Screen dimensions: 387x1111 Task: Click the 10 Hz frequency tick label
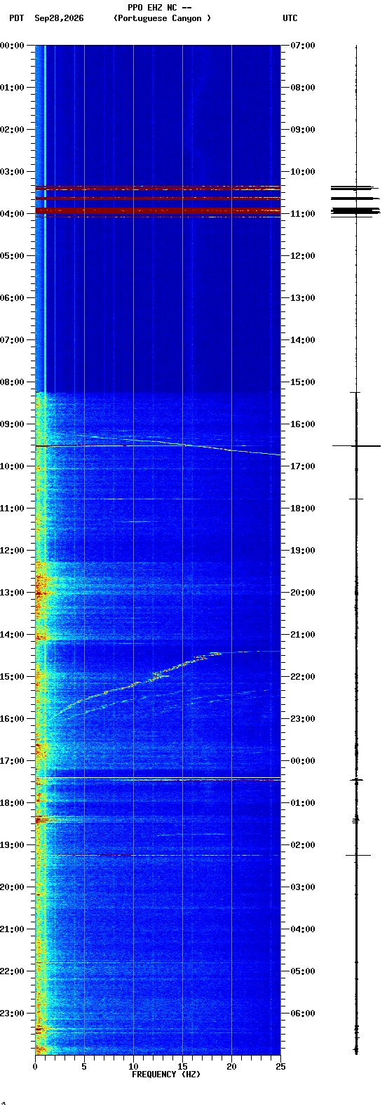coord(133,1067)
